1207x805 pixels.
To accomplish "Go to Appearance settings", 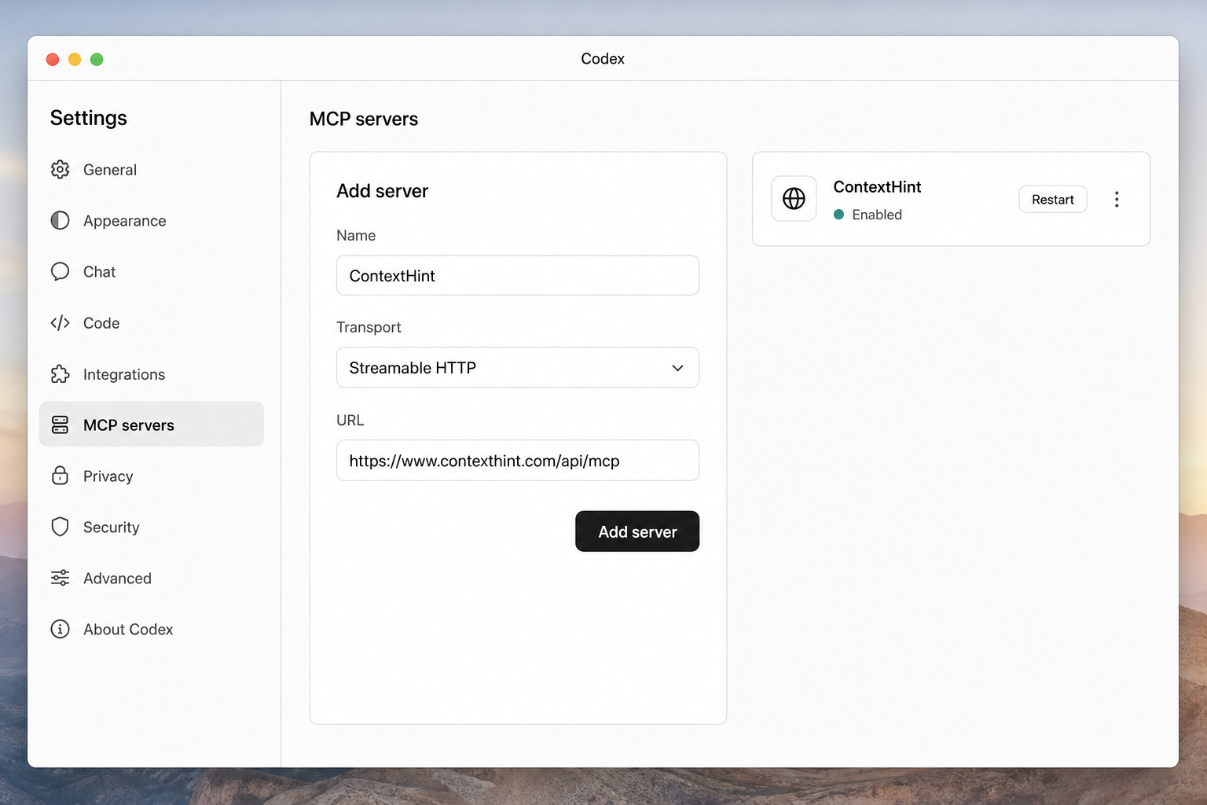I will (152, 221).
